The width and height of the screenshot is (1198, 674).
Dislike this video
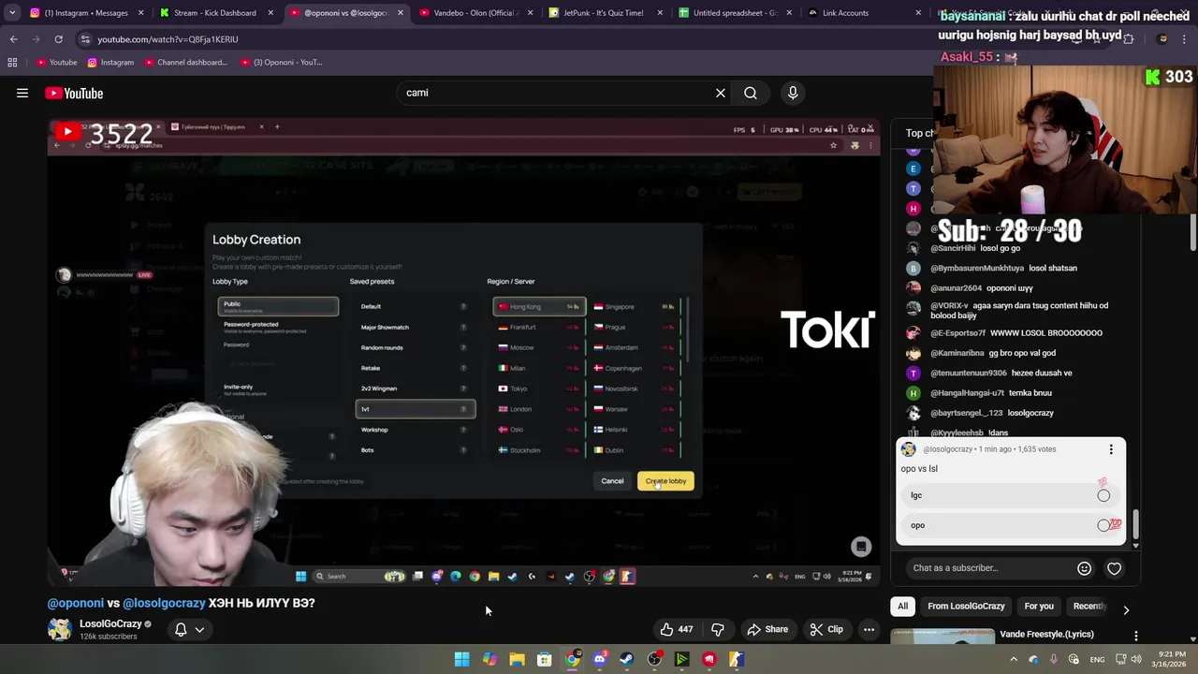(x=718, y=629)
